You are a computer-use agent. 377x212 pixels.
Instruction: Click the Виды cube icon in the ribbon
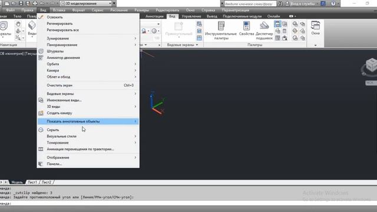coord(32,25)
